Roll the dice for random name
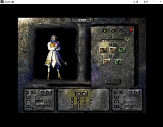The width and height of the screenshot is (163, 127). (x=127, y=41)
